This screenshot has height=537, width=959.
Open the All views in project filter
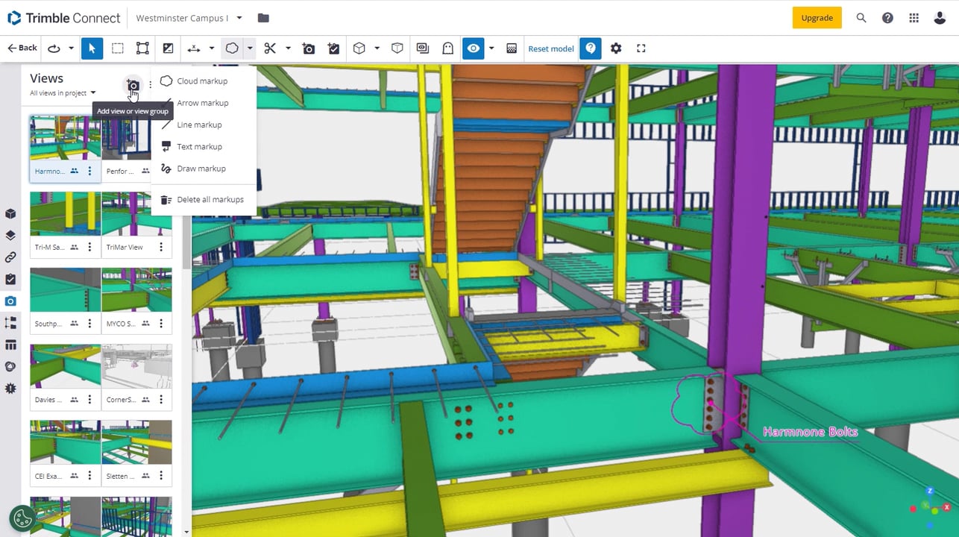63,93
